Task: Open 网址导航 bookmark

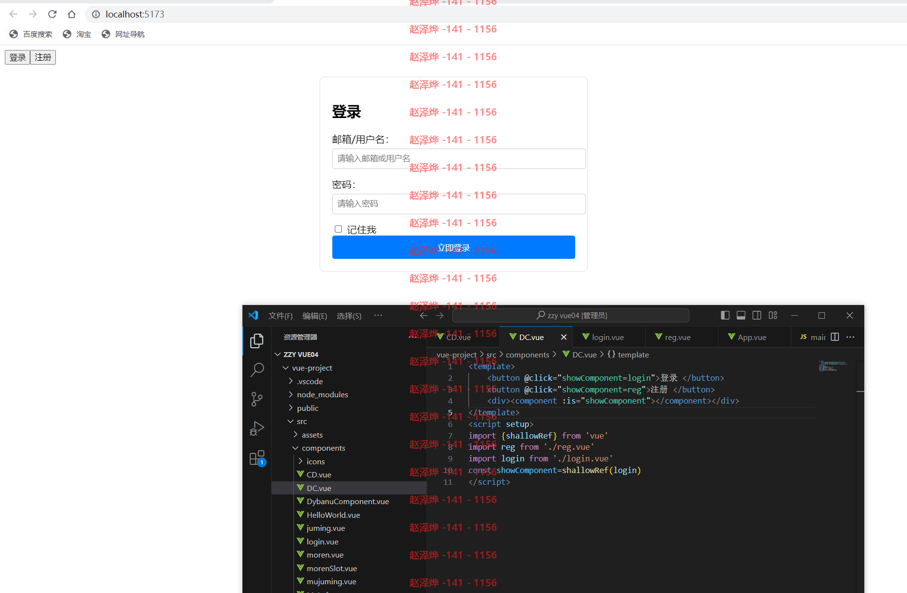Action: point(123,34)
